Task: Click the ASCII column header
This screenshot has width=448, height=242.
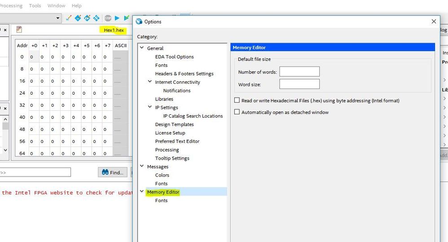Action: coord(121,45)
